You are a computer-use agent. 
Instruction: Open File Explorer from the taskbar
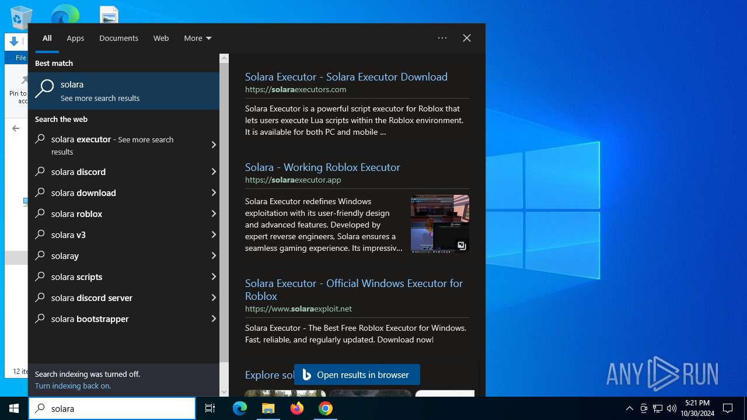pos(268,408)
